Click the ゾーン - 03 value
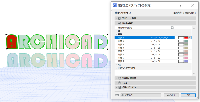The height and width of the screenshot is (102, 200). pos(155,55)
